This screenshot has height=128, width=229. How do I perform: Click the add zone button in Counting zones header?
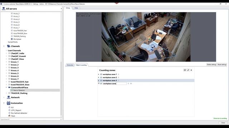tap(185, 70)
